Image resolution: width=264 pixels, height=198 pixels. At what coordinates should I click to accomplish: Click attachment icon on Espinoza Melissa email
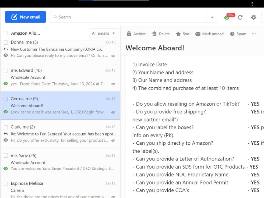coord(113,196)
